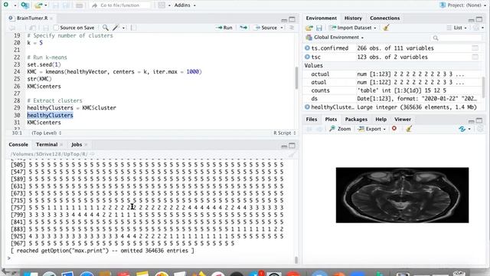Open the R Script file type selector
Image resolution: width=490 pixels, height=276 pixels.
(284, 133)
